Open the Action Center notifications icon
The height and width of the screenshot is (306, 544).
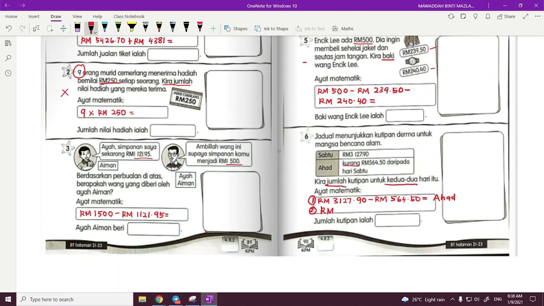[533, 299]
